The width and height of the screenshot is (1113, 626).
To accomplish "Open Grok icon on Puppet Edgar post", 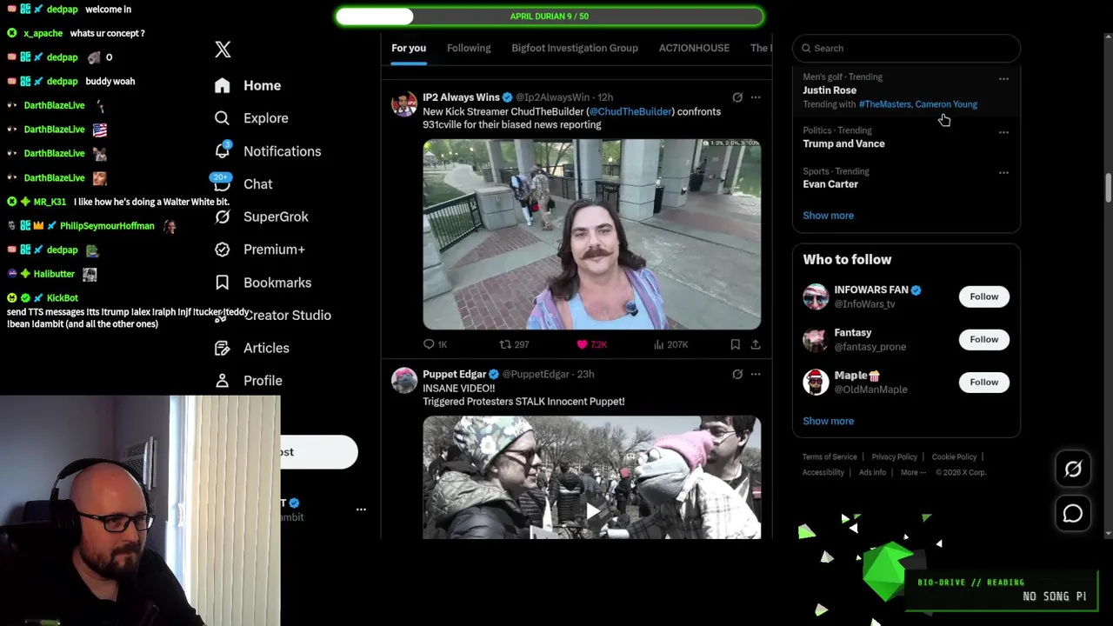I will point(737,374).
